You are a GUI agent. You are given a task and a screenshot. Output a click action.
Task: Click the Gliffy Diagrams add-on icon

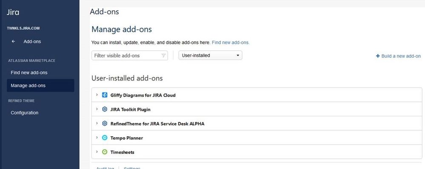[x=105, y=95]
